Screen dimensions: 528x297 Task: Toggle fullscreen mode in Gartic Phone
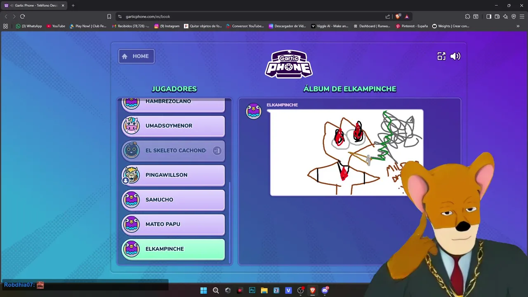click(x=441, y=57)
